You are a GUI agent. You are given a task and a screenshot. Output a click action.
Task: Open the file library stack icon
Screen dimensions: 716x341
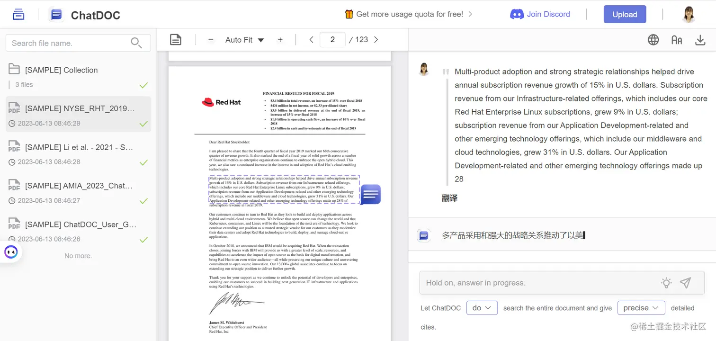click(18, 14)
